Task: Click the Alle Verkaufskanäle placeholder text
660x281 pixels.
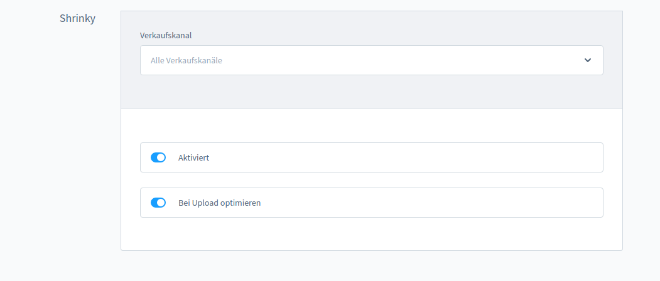Action: 186,61
